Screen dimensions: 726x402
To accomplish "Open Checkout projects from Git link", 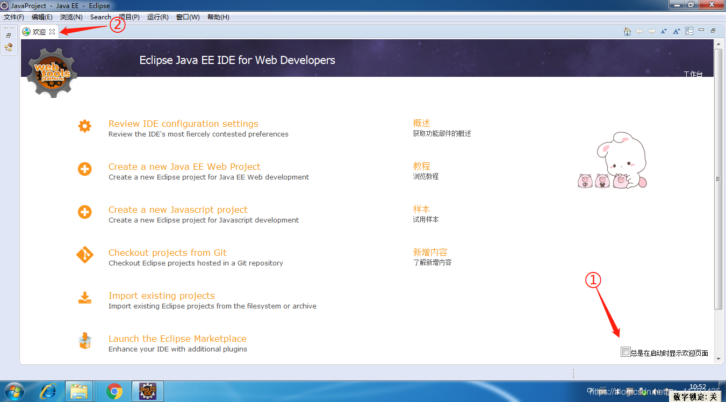I will click(x=168, y=253).
